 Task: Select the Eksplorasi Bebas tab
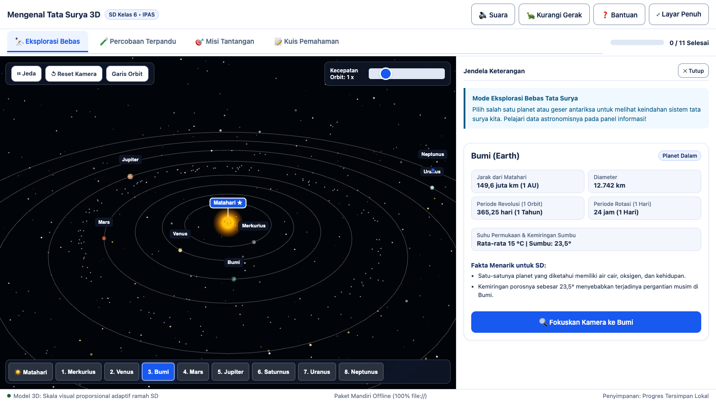pos(47,42)
